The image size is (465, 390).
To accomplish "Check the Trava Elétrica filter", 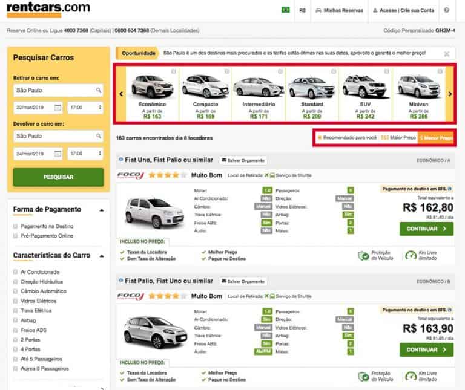I will pos(15,311).
